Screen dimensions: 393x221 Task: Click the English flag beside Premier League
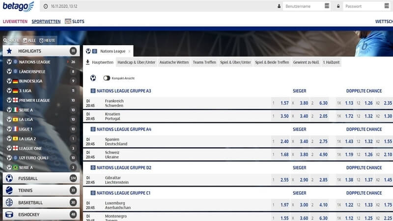pyautogui.click(x=16, y=100)
